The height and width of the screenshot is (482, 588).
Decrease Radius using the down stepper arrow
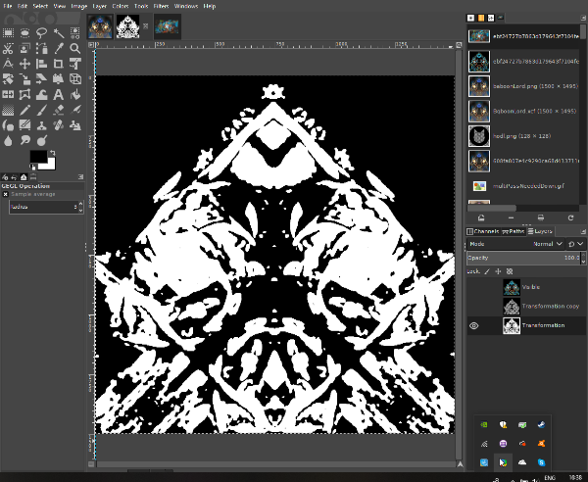tap(80, 211)
